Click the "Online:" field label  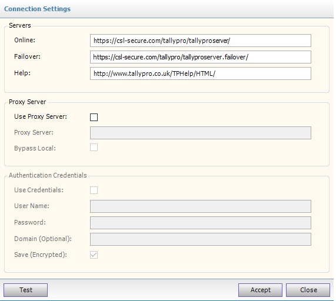[x=25, y=40]
